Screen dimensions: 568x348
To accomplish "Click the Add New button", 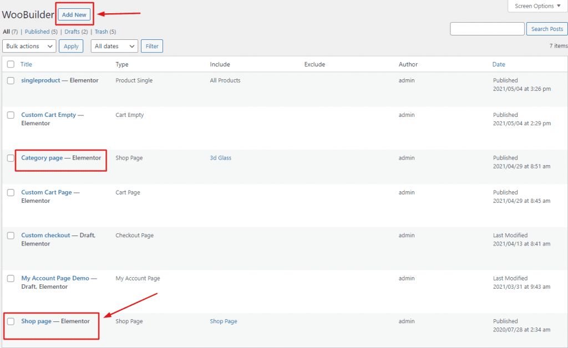I will pos(74,14).
